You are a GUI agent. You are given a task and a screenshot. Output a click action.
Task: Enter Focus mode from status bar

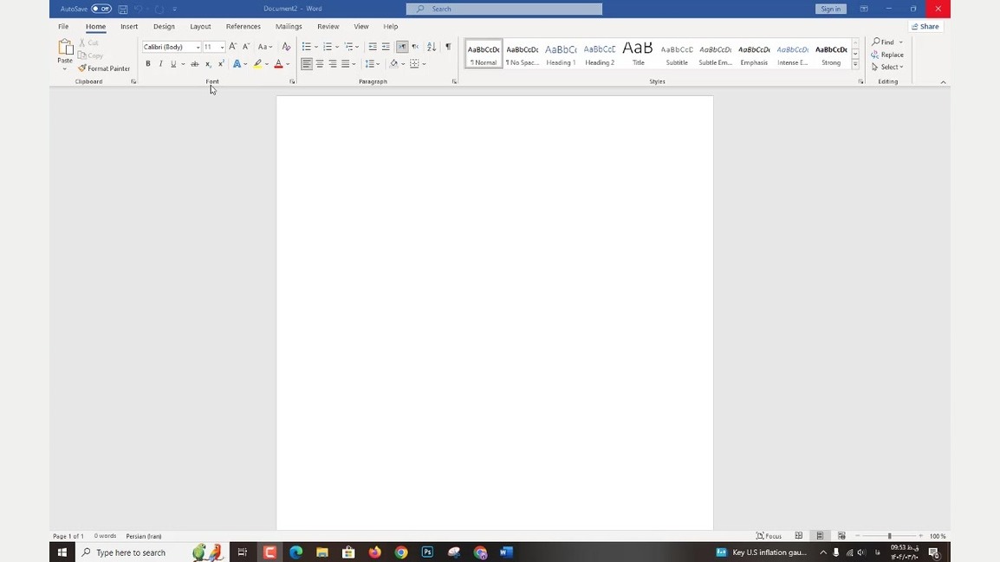[x=769, y=536]
